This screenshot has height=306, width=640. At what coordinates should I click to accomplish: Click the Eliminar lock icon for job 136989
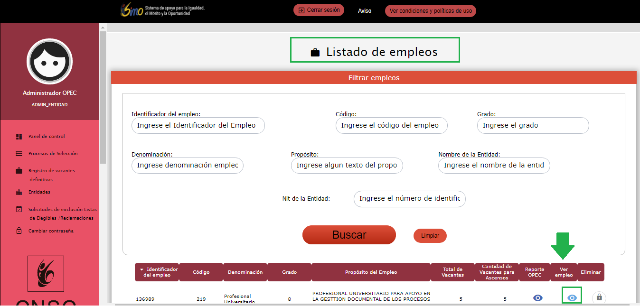coord(599,297)
